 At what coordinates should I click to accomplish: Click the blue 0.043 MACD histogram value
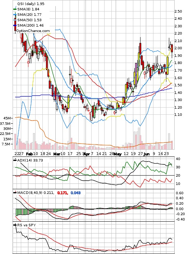75,193
